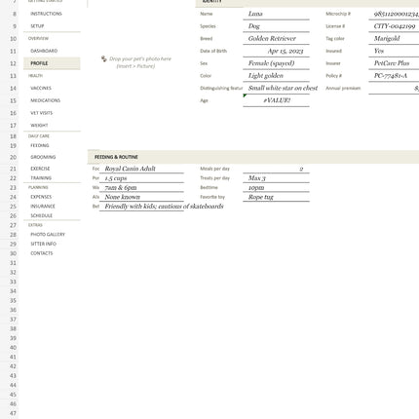Go to Vet Visits section

(x=41, y=113)
